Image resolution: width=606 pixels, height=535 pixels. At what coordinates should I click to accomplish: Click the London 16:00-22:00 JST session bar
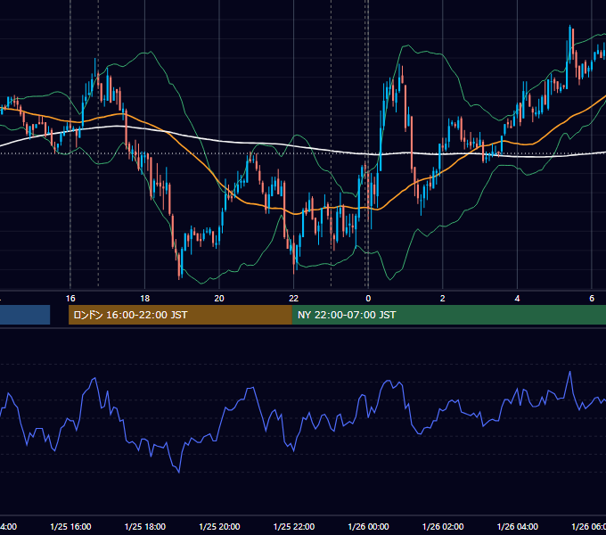pyautogui.click(x=180, y=315)
